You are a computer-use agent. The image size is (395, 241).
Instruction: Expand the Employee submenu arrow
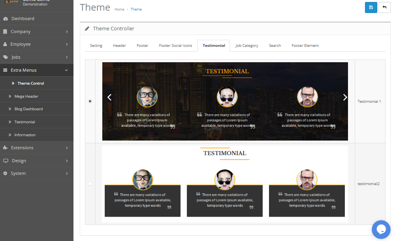pos(67,44)
